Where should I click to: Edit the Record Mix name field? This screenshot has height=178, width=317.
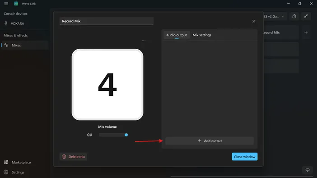click(x=106, y=21)
